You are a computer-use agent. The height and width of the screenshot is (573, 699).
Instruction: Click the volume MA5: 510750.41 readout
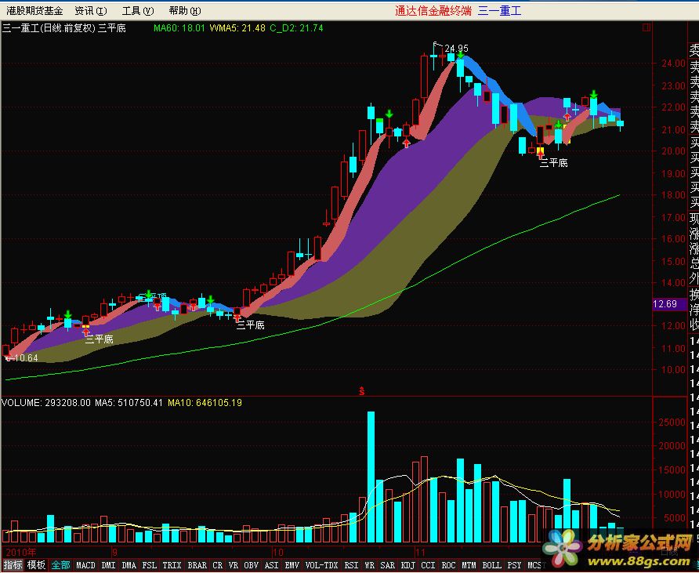point(129,403)
